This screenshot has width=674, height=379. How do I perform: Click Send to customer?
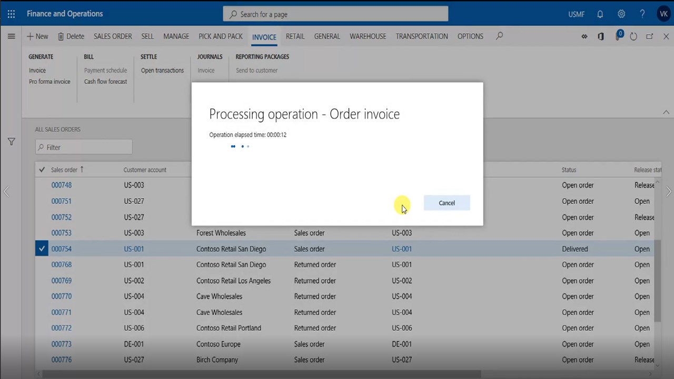pyautogui.click(x=256, y=71)
